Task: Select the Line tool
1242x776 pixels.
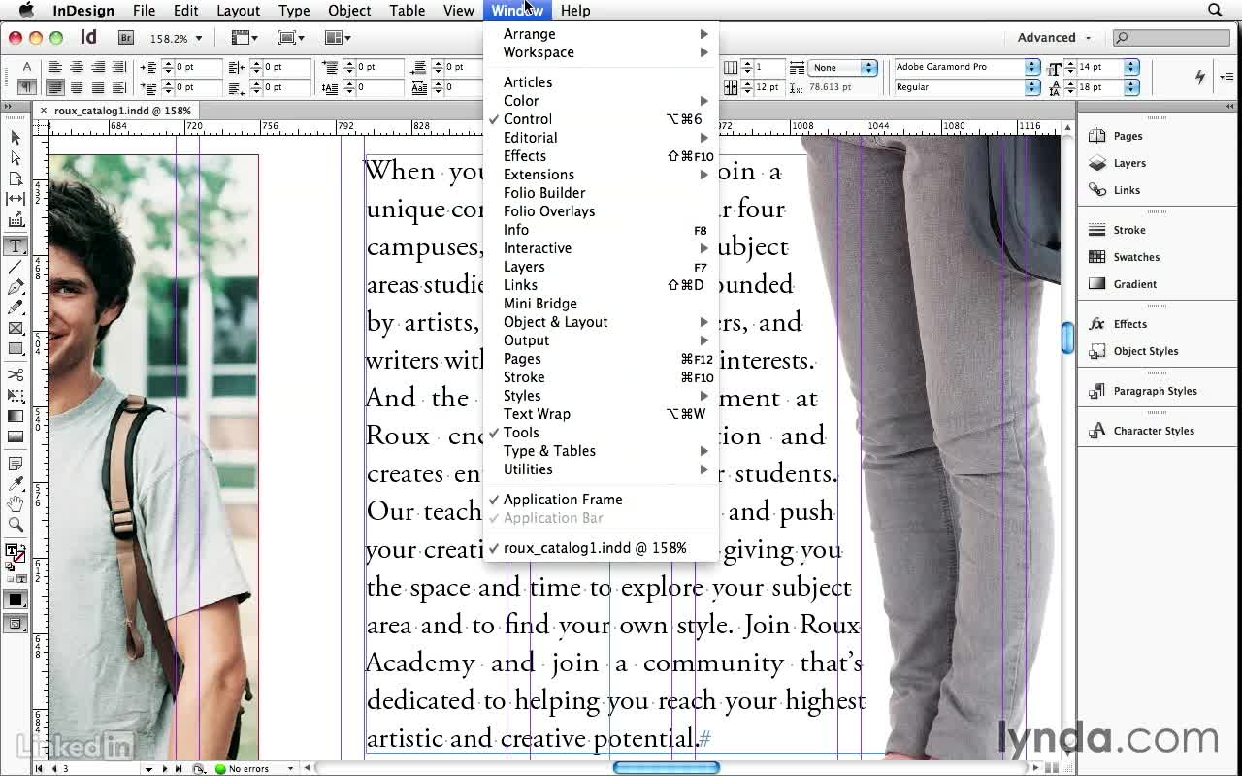Action: [16, 267]
